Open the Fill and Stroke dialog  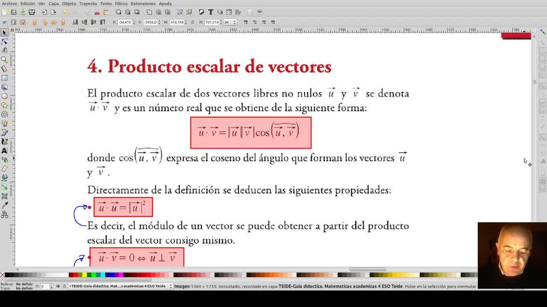202,12
